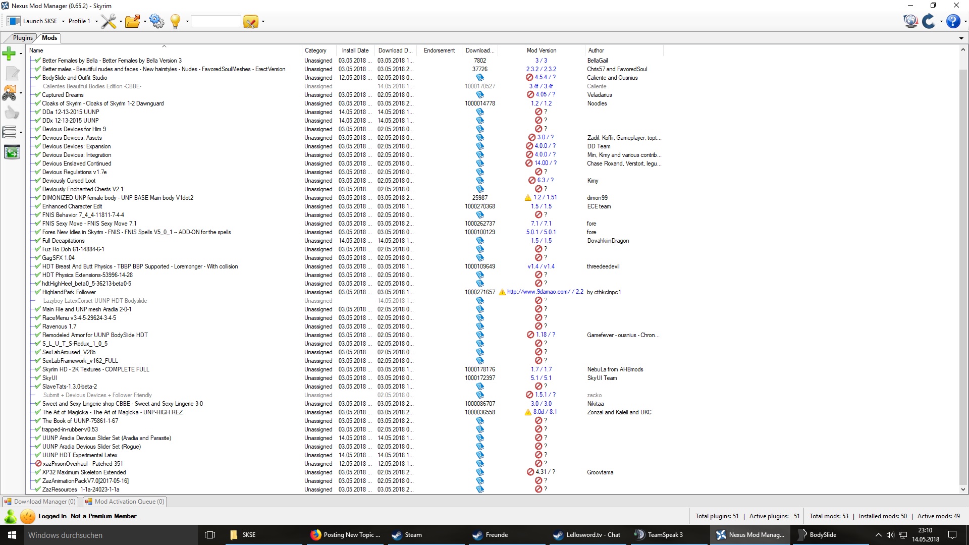Click the binoculars update-check icon in sidebar
Viewport: 969px width, 545px height.
[9, 93]
